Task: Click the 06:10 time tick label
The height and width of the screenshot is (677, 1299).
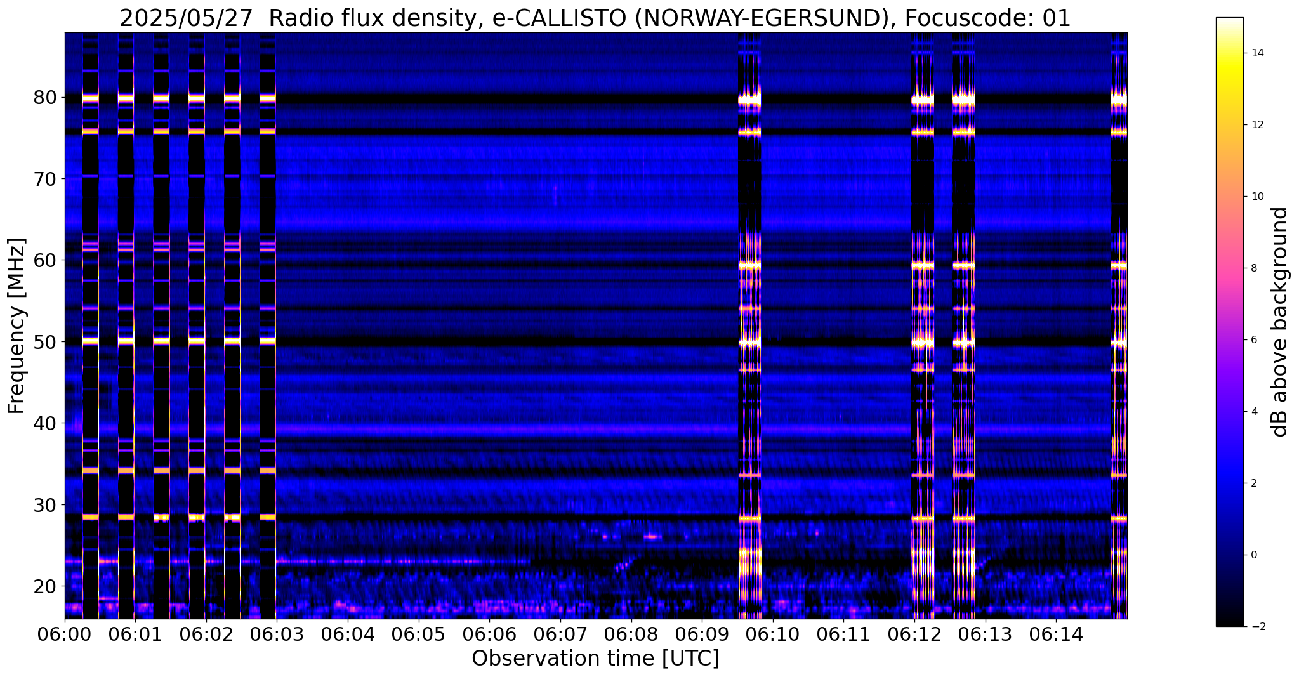Action: coord(773,635)
